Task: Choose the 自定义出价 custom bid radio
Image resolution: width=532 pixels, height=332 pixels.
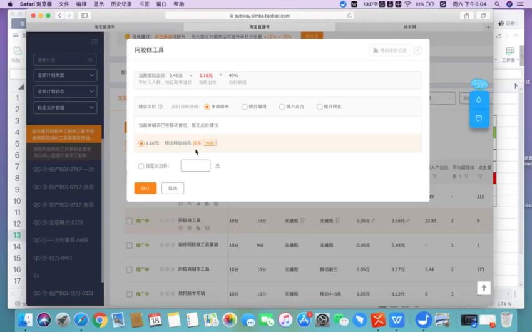Action: (141, 166)
